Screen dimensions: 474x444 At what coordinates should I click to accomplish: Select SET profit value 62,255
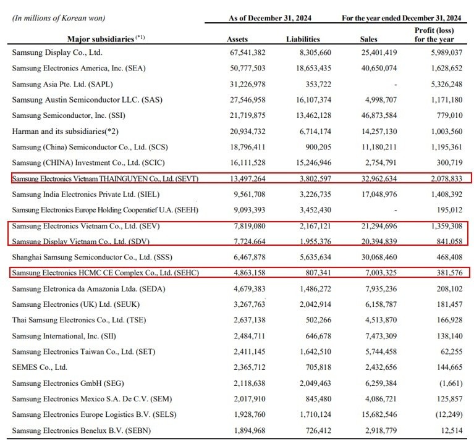pyautogui.click(x=451, y=352)
